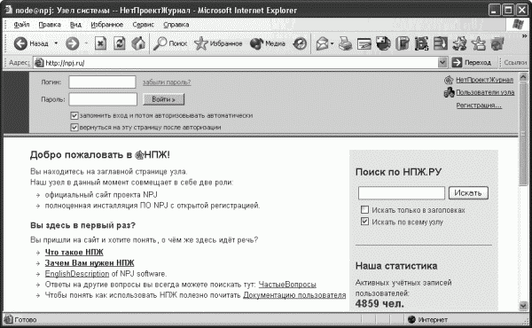Click the "официальный сайт проекта NPJ" list item
Screen dimensions: 532x328
101,195
